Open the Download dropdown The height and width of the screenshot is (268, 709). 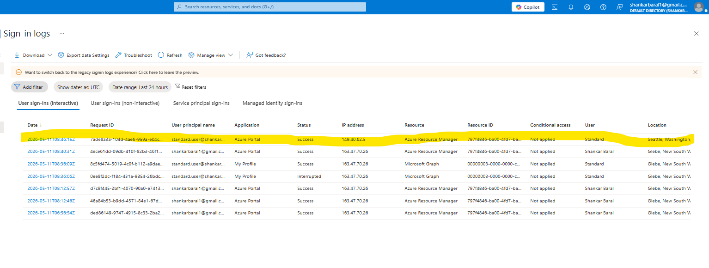pyautogui.click(x=33, y=55)
